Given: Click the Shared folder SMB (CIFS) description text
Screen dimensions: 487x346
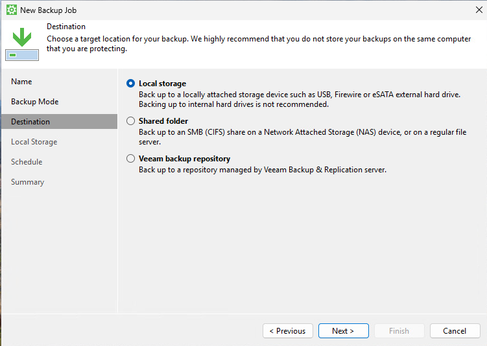Looking at the screenshot, I should pyautogui.click(x=303, y=137).
